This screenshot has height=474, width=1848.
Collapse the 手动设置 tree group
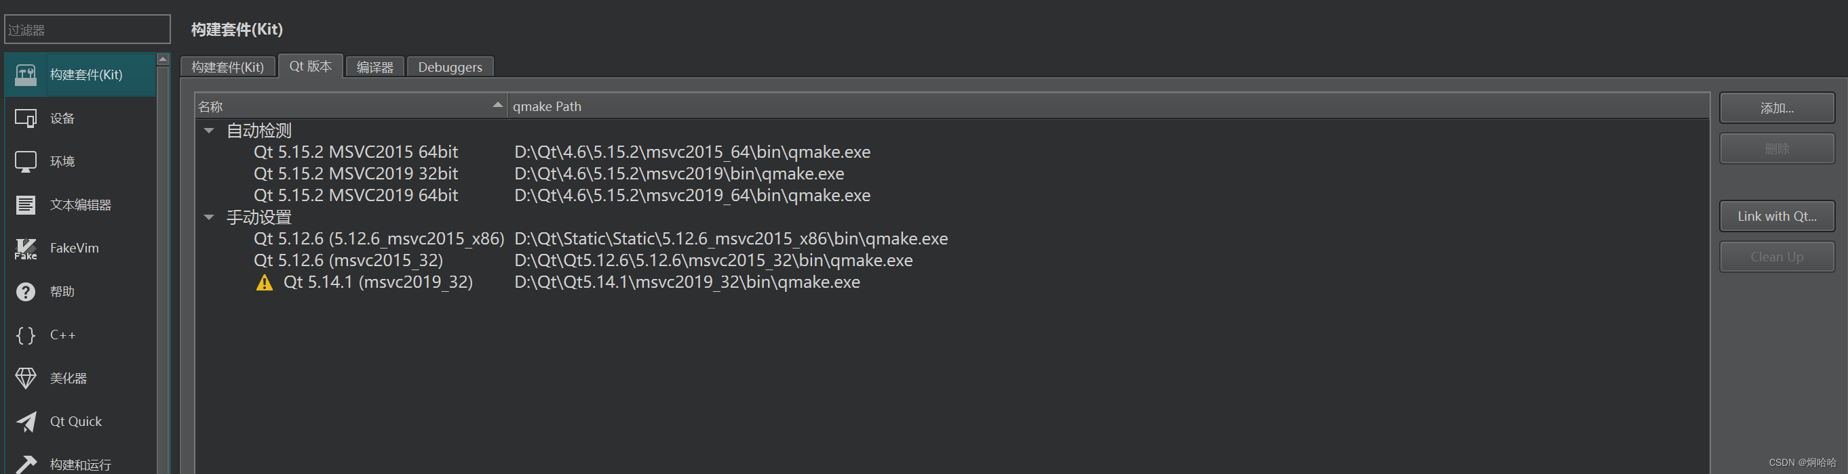pos(209,217)
